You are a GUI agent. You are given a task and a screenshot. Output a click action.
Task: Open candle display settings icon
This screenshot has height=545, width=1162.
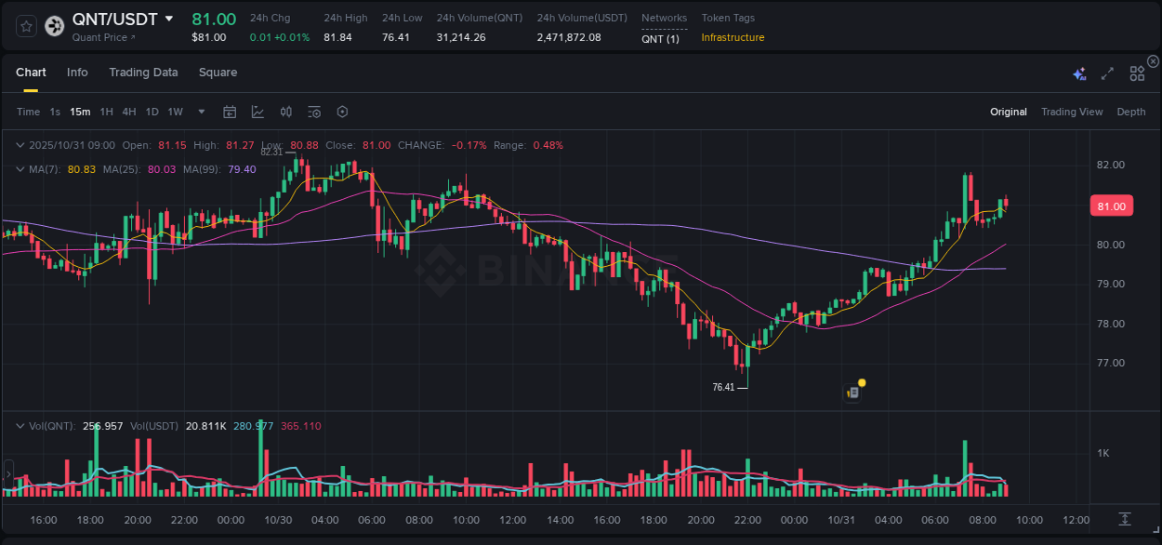tap(285, 111)
